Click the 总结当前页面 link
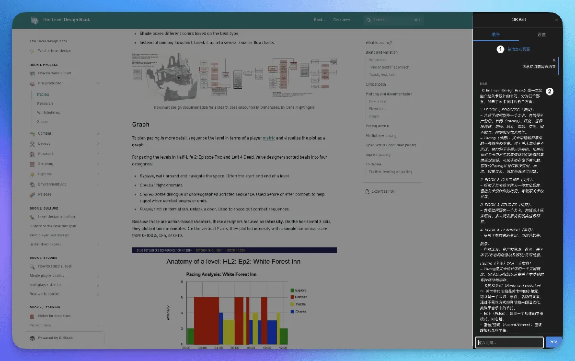This screenshot has height=361, width=575. tap(518, 49)
